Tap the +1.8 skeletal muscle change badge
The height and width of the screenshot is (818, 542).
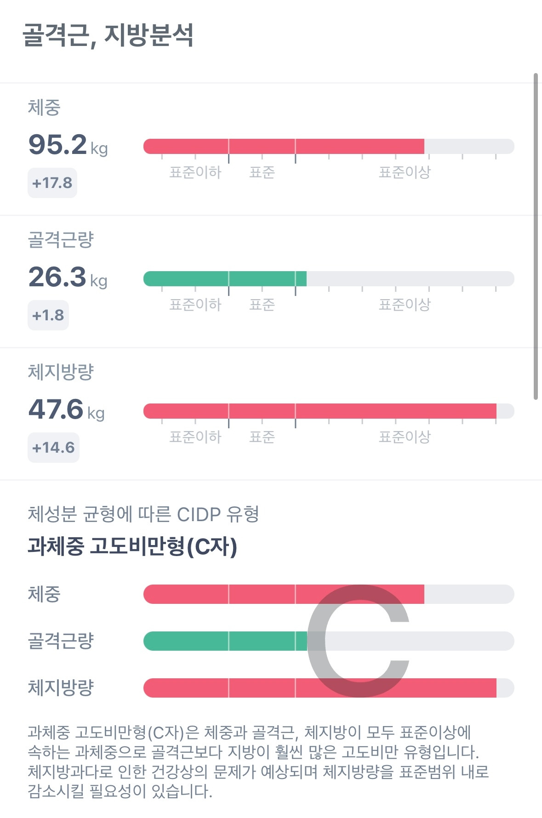pyautogui.click(x=48, y=315)
